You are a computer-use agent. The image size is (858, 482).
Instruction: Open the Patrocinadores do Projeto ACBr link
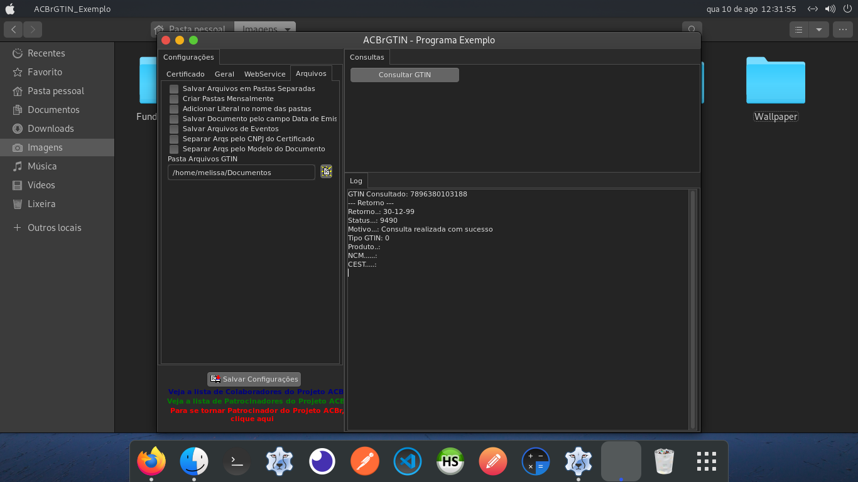256,401
